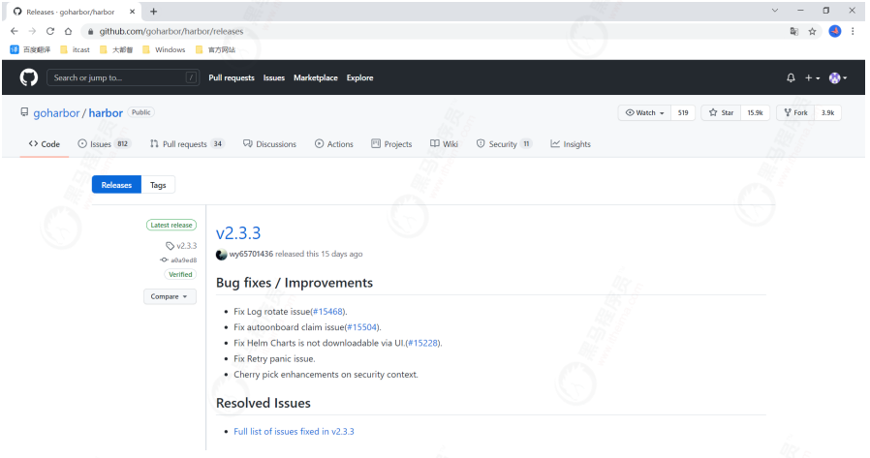Open the tab search chevron in title bar
This screenshot has width=870, height=458.
(x=774, y=11)
